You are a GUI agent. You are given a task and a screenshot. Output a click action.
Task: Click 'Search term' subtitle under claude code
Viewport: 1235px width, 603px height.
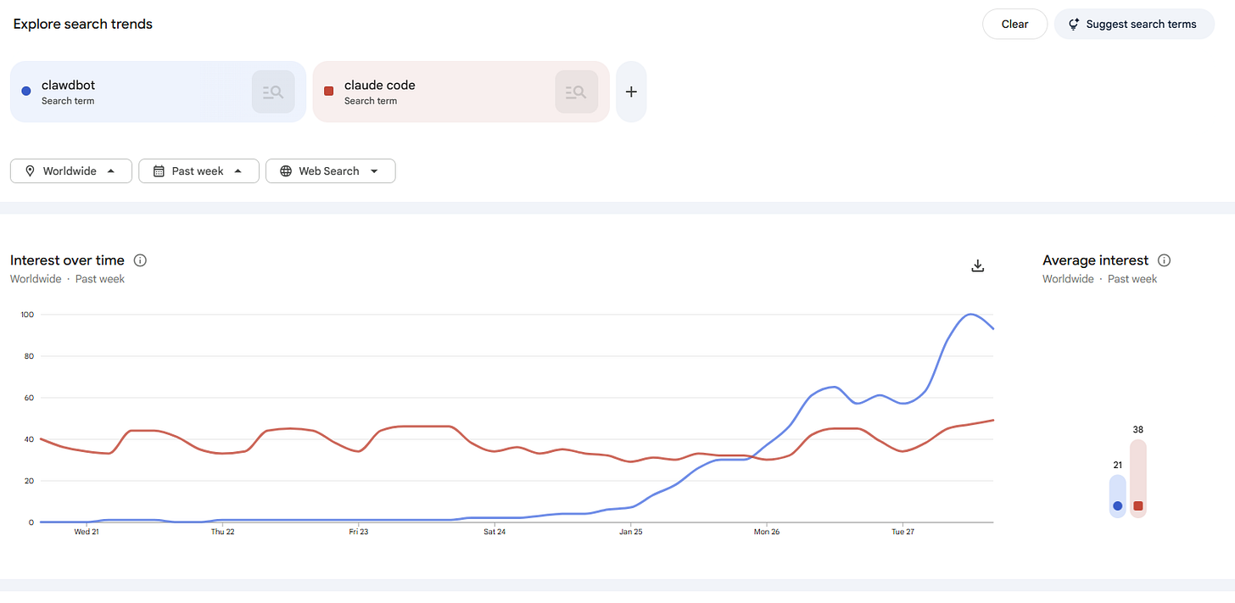[371, 101]
